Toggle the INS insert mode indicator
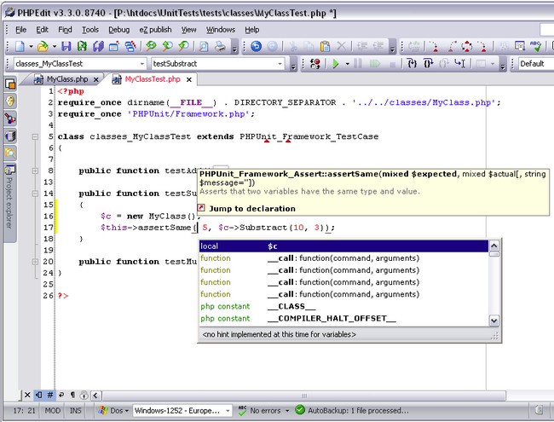 [x=76, y=411]
